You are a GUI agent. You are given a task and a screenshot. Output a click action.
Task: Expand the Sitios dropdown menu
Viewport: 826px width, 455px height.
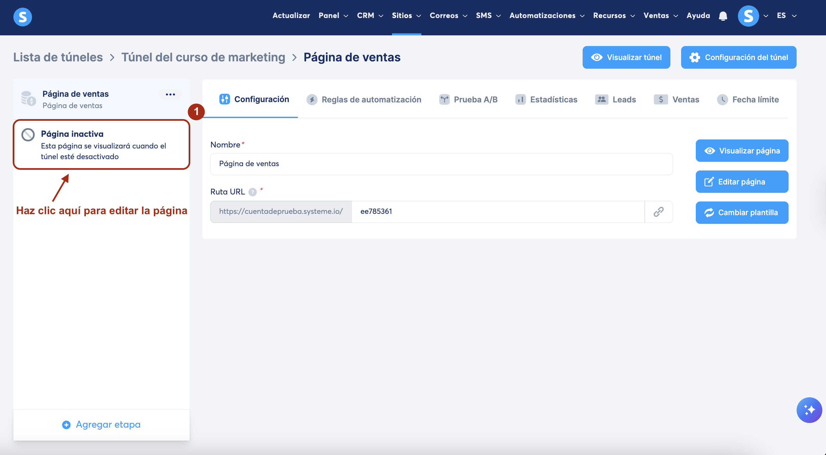click(406, 16)
